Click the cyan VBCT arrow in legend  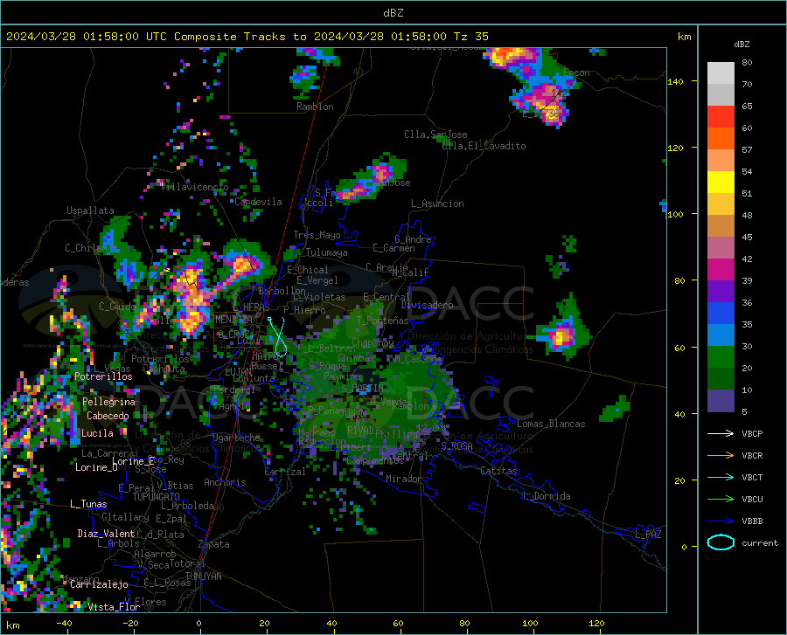(x=721, y=477)
